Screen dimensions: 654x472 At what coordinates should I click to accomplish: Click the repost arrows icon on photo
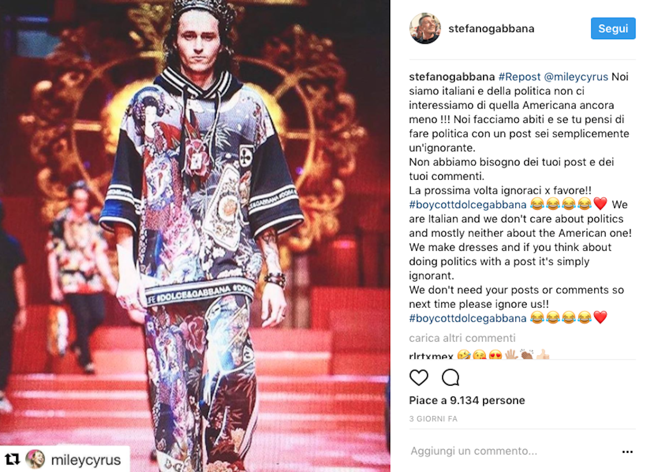(13, 459)
